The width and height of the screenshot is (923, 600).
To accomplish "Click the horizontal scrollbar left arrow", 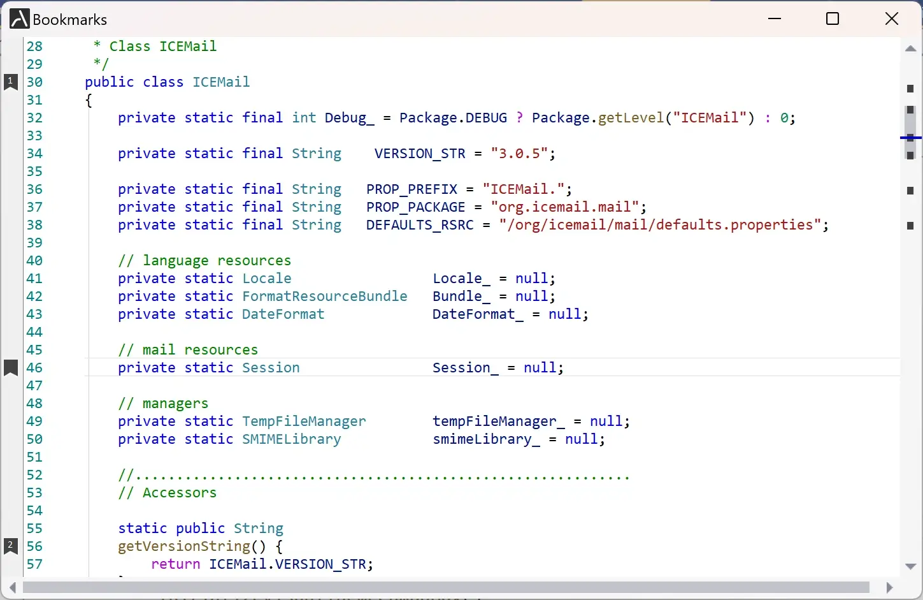I will 13,587.
